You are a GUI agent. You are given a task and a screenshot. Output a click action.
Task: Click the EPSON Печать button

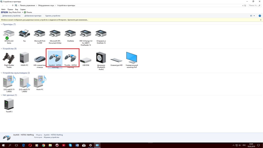(28, 12)
